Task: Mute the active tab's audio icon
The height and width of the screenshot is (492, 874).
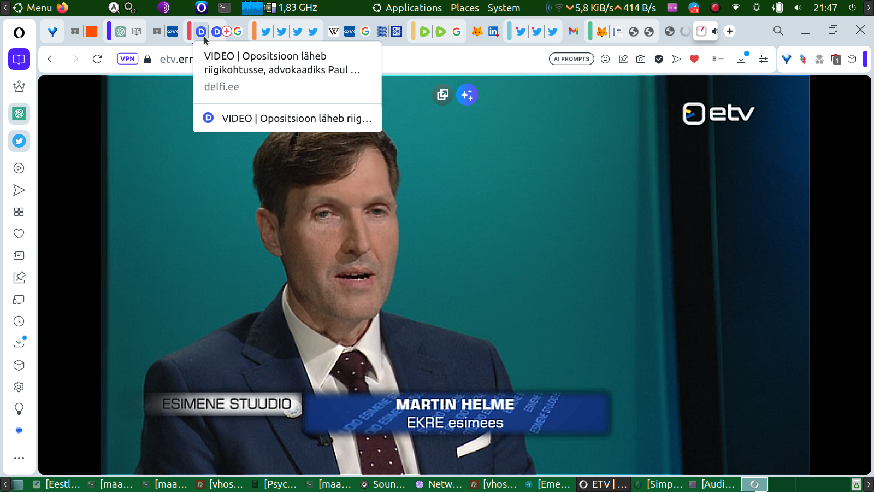Action: [714, 31]
